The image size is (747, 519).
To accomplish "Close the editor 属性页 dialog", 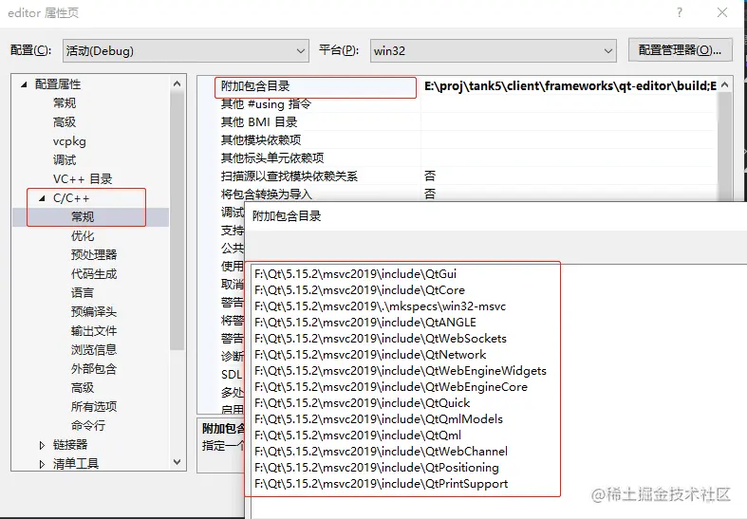I will click(x=722, y=12).
